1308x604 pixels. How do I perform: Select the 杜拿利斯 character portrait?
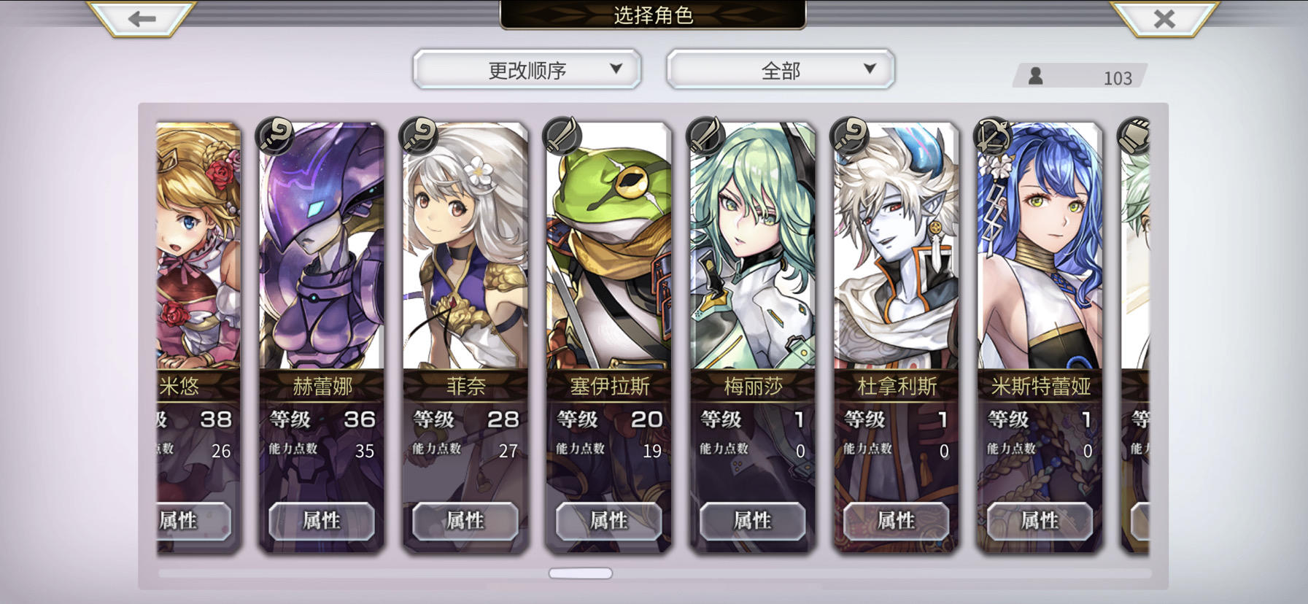897,248
